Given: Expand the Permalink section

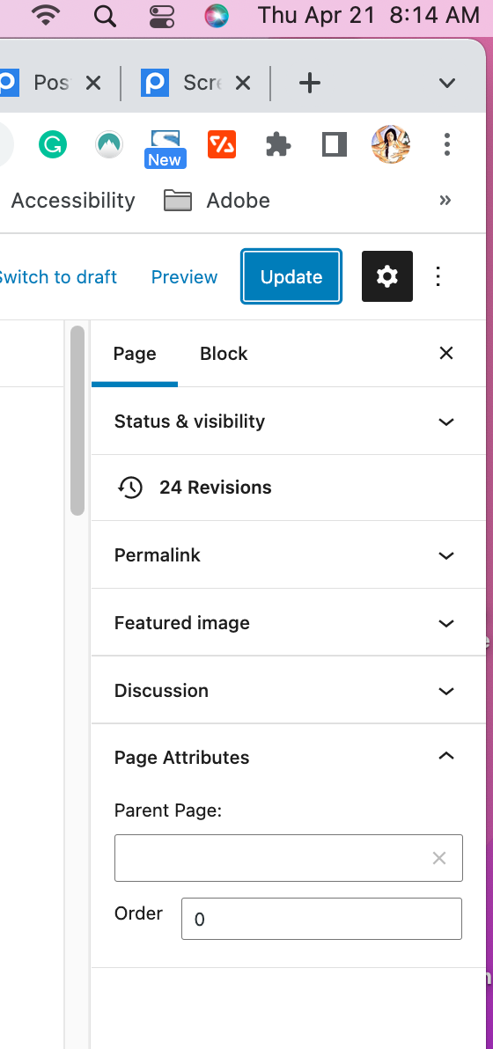Looking at the screenshot, I should point(288,555).
